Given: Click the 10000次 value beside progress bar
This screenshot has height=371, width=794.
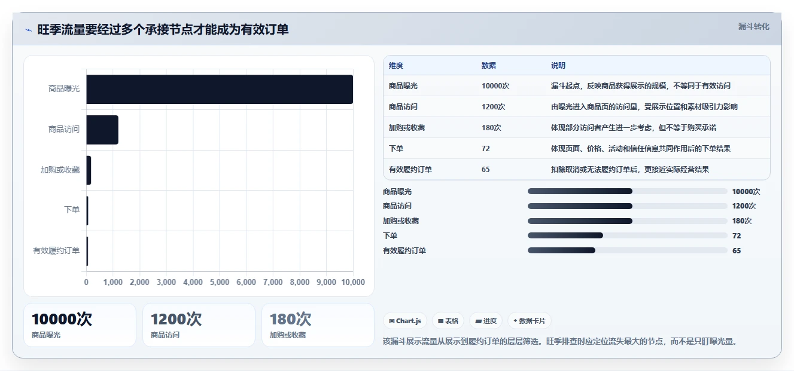Looking at the screenshot, I should point(746,192).
